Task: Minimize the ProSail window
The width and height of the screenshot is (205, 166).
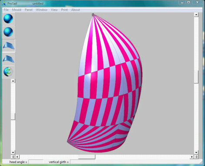Action: pos(182,3)
